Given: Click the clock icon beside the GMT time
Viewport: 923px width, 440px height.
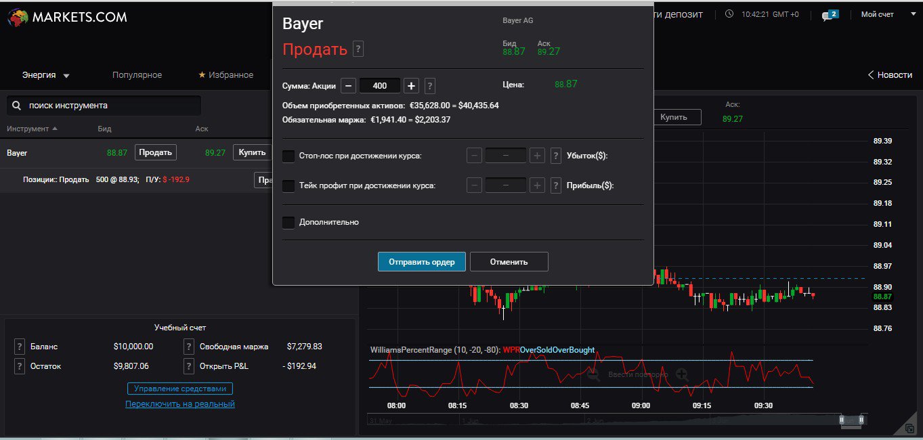Looking at the screenshot, I should pyautogui.click(x=729, y=14).
